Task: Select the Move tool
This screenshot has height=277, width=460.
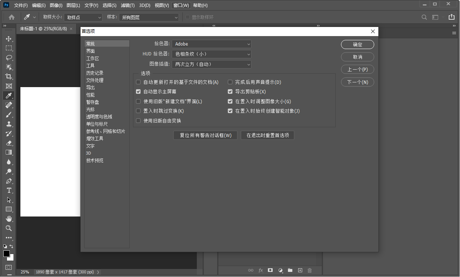Action: (x=9, y=39)
